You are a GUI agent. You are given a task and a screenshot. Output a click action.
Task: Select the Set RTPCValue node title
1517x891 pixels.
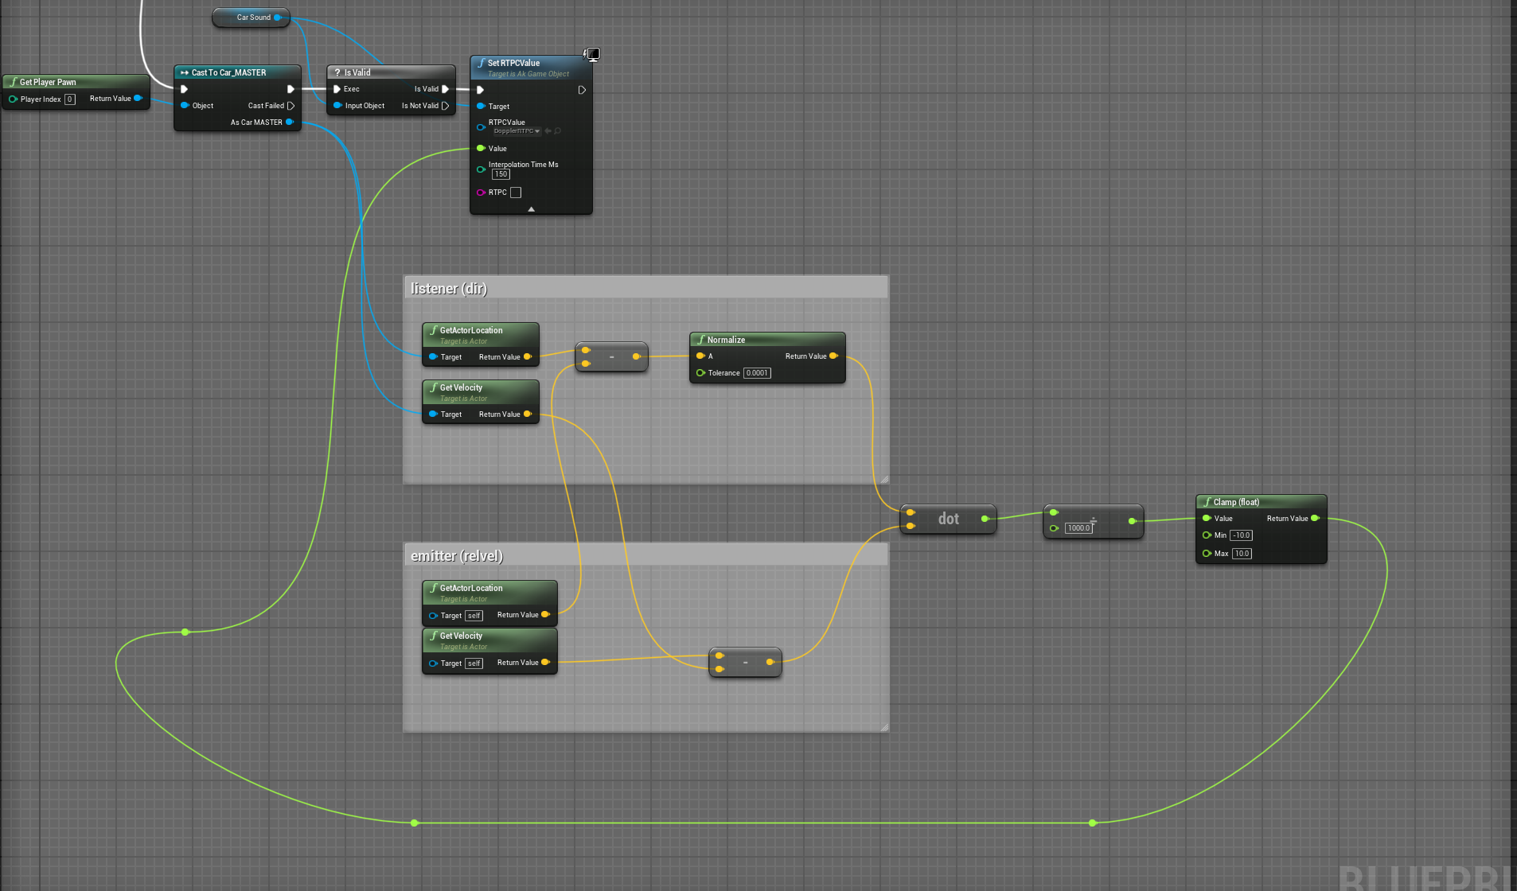[513, 63]
